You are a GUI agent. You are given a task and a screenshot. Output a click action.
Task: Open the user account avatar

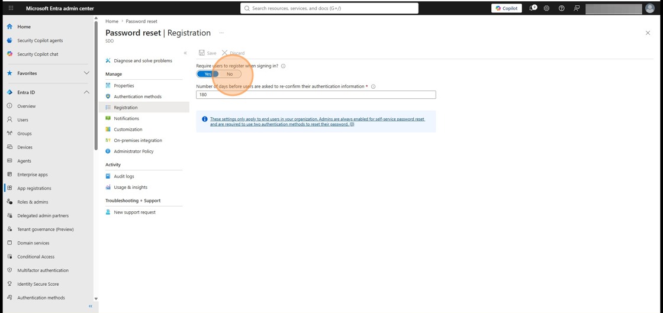tap(650, 8)
